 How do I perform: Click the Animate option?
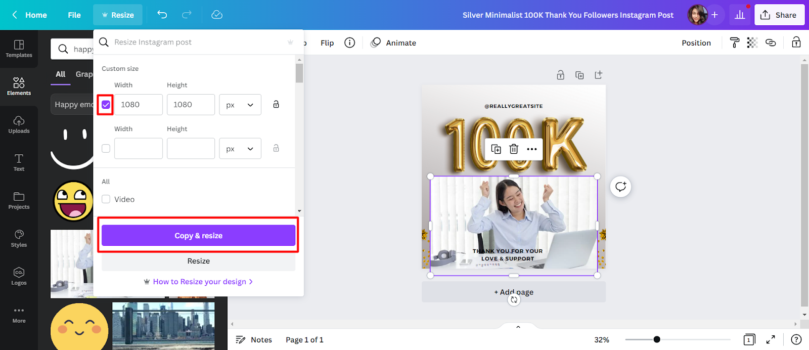point(393,42)
